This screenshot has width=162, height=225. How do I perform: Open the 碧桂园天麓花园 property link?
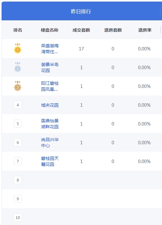pos(50,161)
